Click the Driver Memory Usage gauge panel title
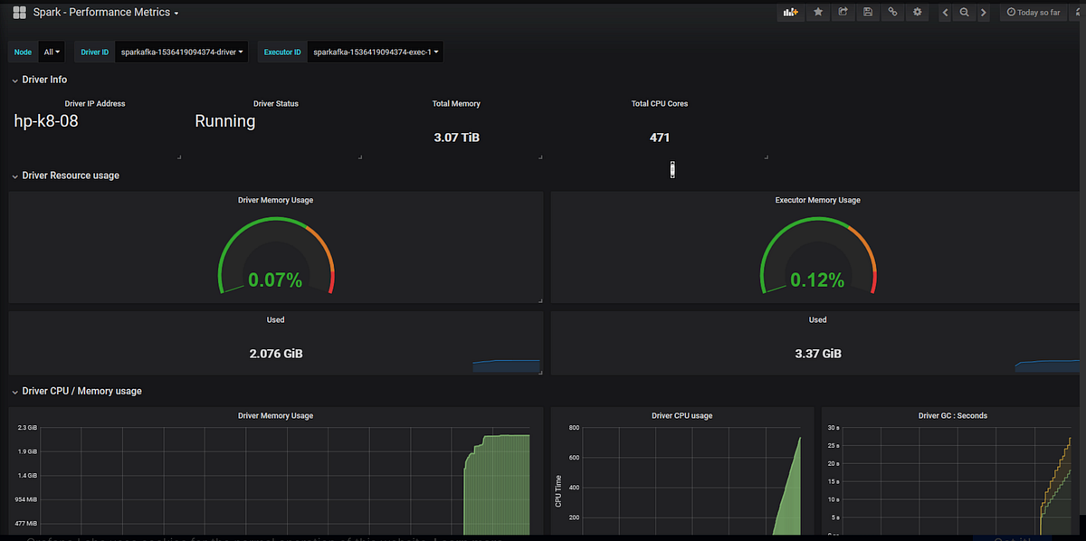 275,200
